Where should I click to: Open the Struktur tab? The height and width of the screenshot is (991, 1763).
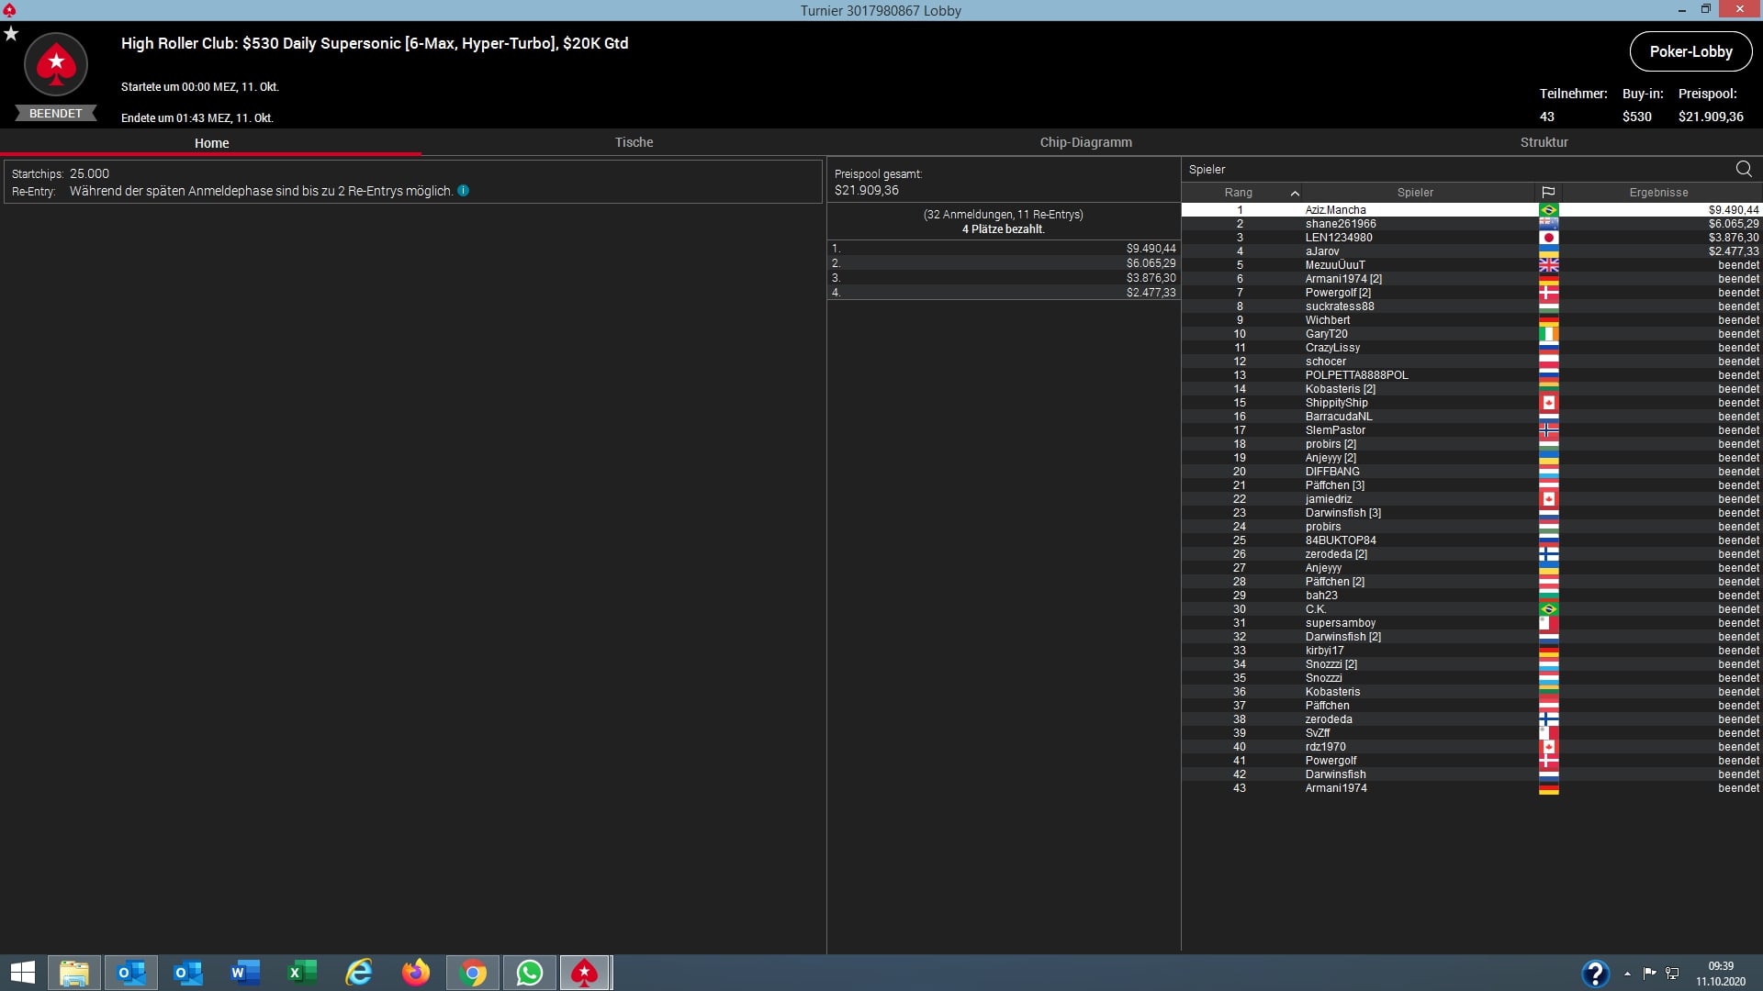[1544, 142]
